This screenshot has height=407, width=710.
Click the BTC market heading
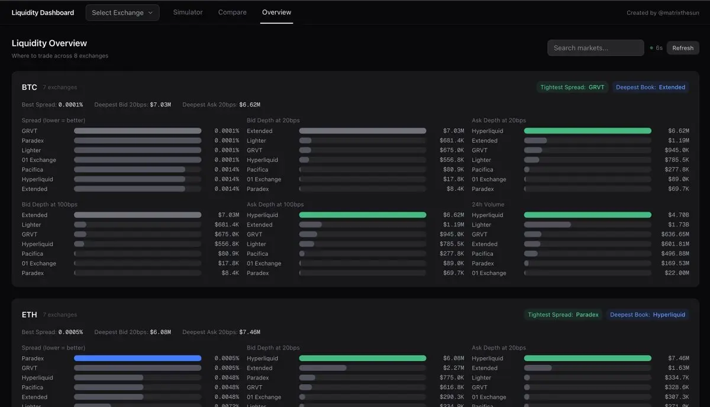pos(30,87)
